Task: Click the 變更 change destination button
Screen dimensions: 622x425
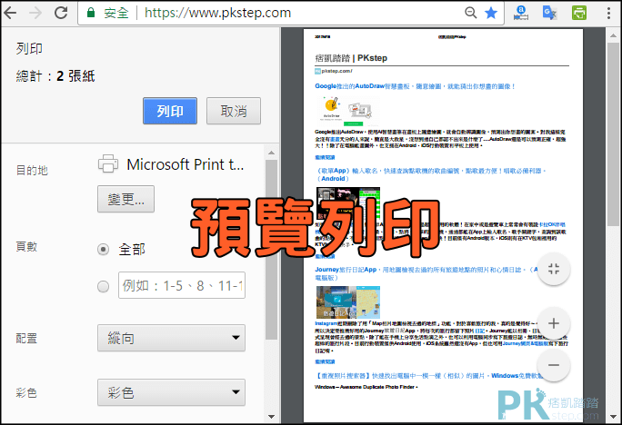Action: click(125, 199)
